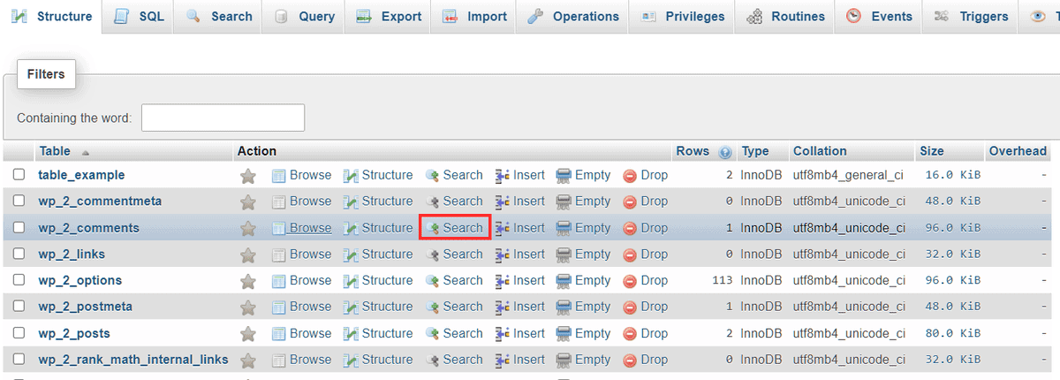The width and height of the screenshot is (1060, 380).
Task: Click the Browse icon for wp_2_options
Action: [279, 281]
